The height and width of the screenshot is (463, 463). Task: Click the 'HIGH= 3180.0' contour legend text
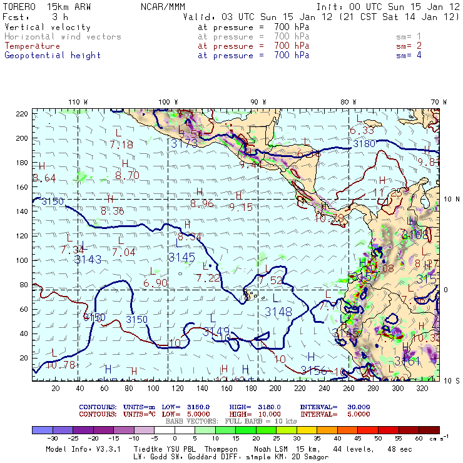coord(255,407)
